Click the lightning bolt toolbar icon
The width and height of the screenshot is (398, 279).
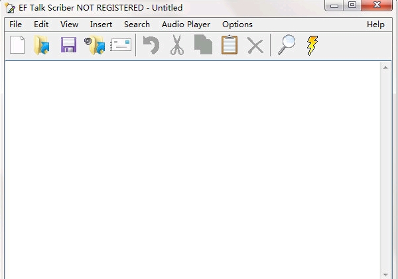point(312,45)
